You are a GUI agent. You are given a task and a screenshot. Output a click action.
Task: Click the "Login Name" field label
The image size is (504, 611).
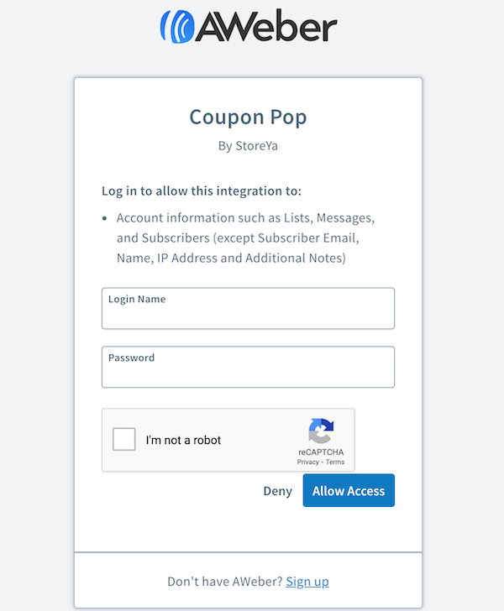(137, 299)
